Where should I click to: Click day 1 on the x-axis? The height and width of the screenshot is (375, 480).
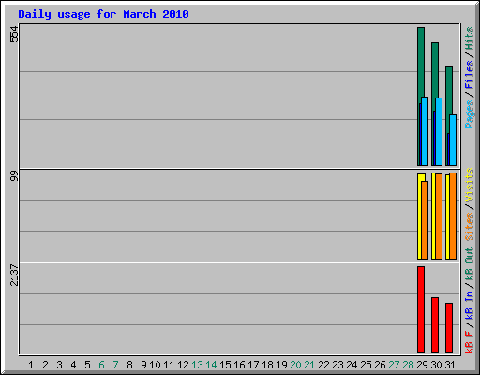pos(31,365)
